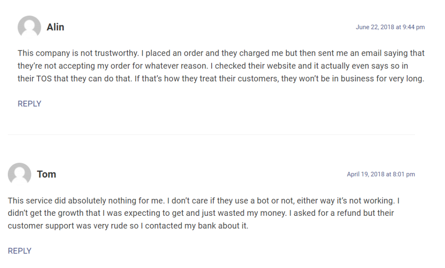Click the horizontal divider between the comments
Image resolution: width=445 pixels, height=268 pixels.
pyautogui.click(x=211, y=134)
